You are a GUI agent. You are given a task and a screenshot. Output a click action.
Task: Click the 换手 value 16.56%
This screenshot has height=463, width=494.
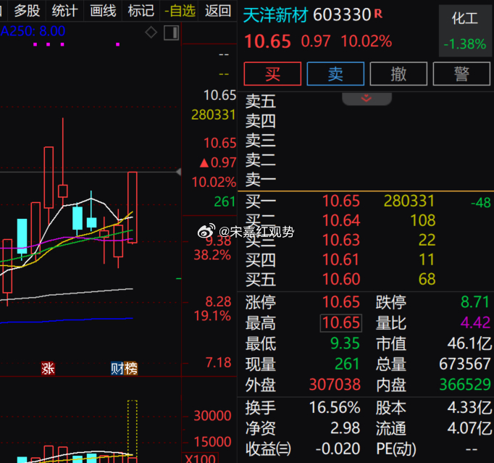pyautogui.click(x=335, y=407)
